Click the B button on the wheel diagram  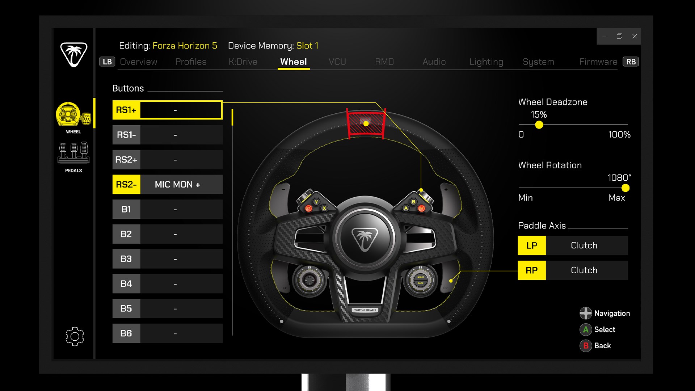413,202
